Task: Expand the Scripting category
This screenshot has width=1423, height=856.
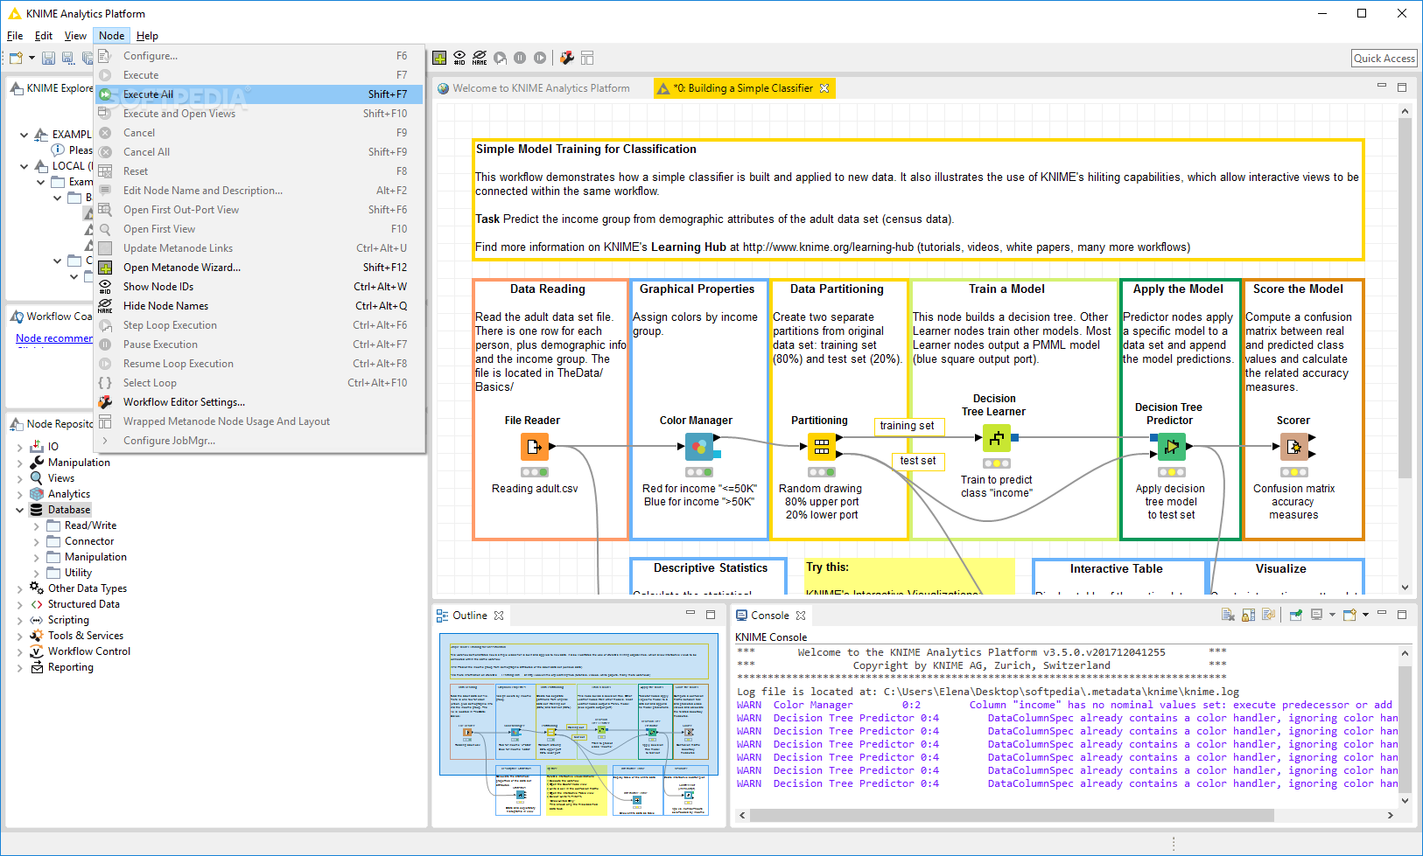Action: pyautogui.click(x=19, y=620)
